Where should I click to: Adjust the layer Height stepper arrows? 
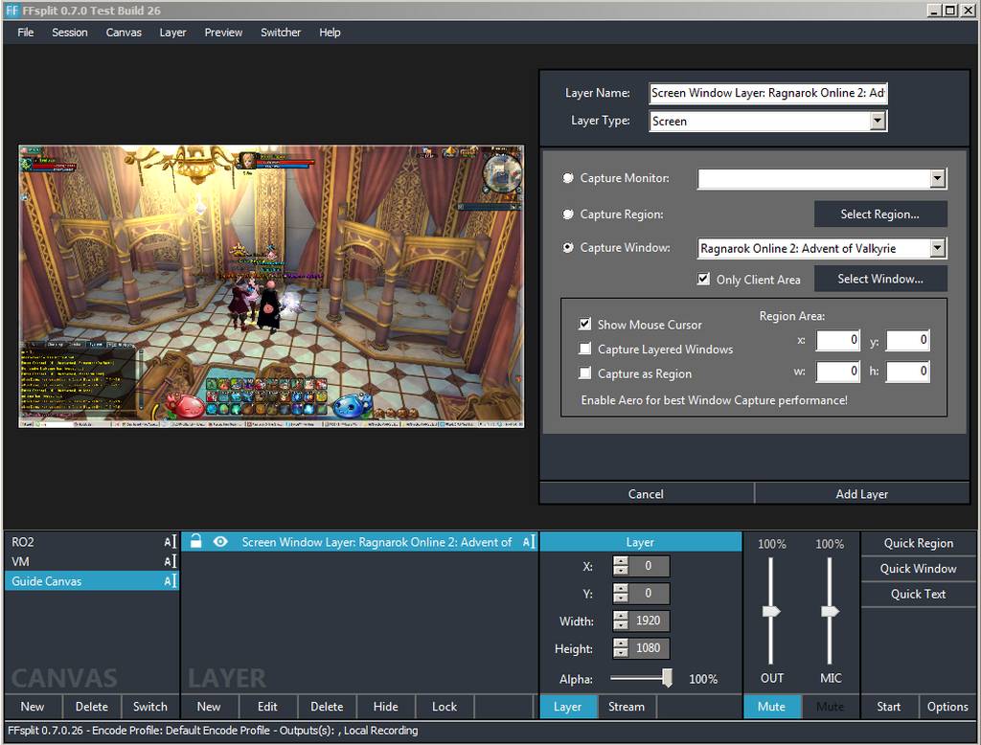pyautogui.click(x=621, y=648)
